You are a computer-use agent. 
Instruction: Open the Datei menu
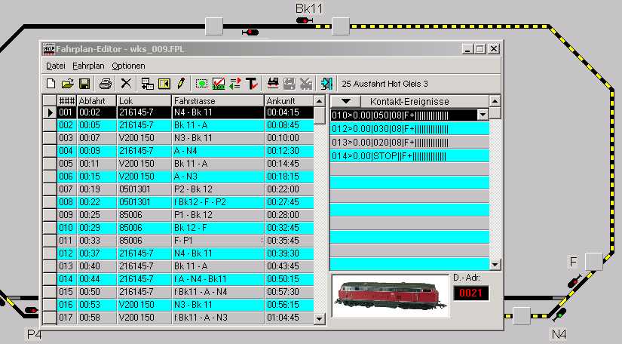pyautogui.click(x=56, y=66)
